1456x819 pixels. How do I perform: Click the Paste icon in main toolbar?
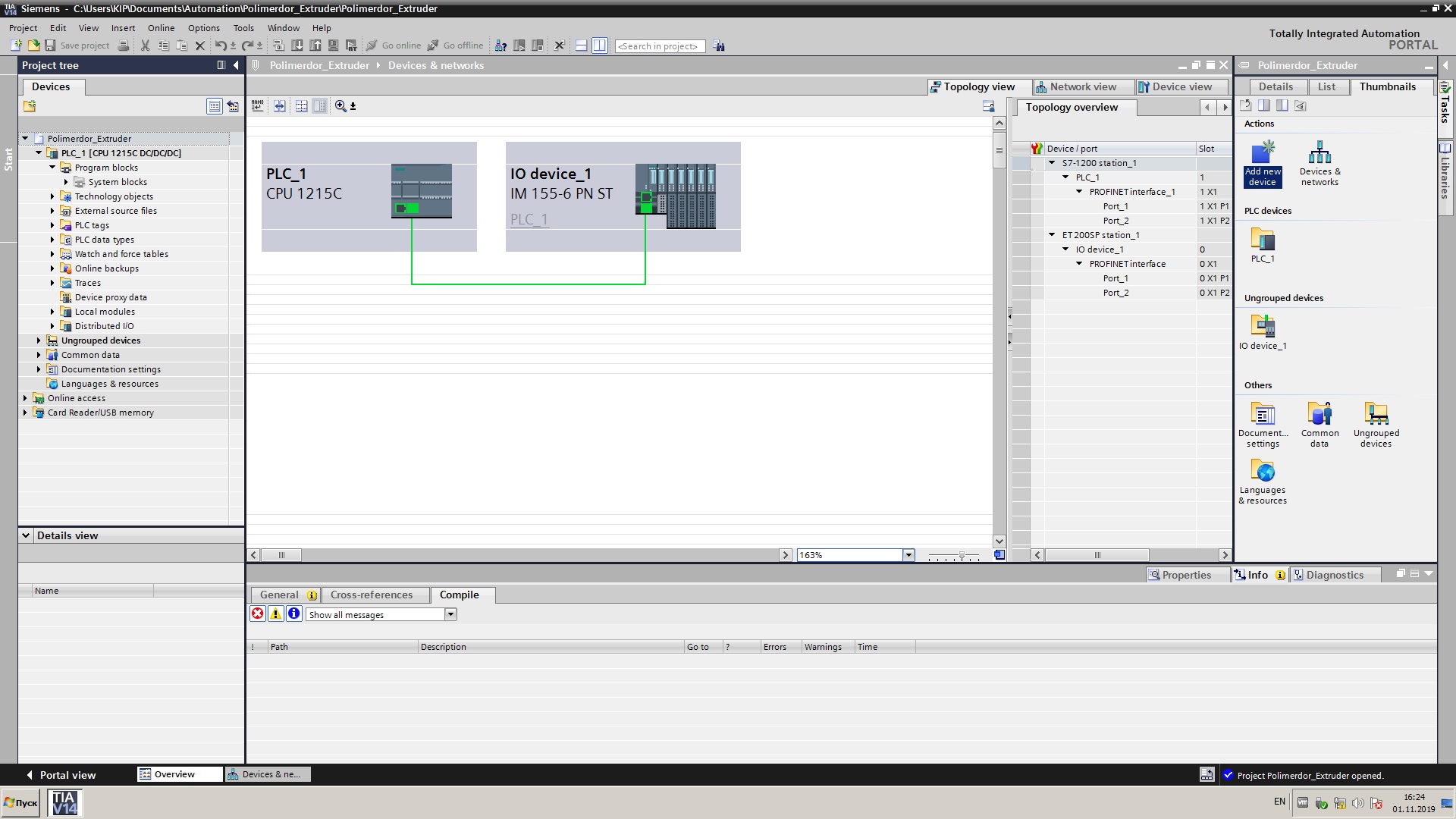pos(182,45)
